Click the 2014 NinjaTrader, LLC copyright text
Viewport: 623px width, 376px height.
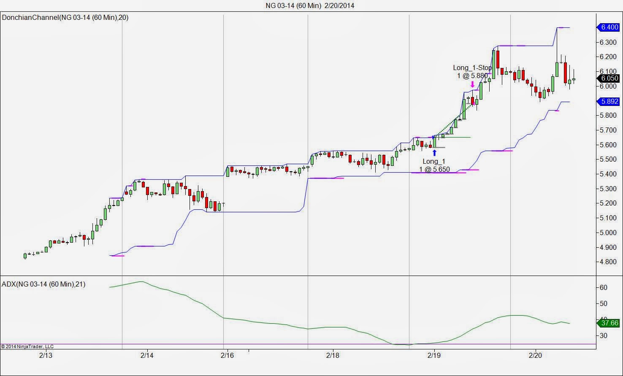pos(27,346)
